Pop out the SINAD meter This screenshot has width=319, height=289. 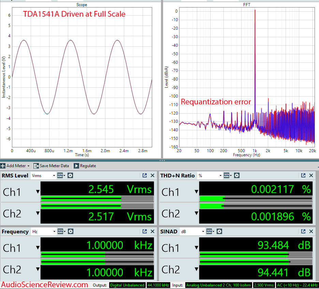[x=303, y=231]
